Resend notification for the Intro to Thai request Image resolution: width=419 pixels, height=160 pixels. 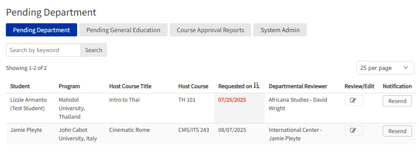tap(397, 101)
